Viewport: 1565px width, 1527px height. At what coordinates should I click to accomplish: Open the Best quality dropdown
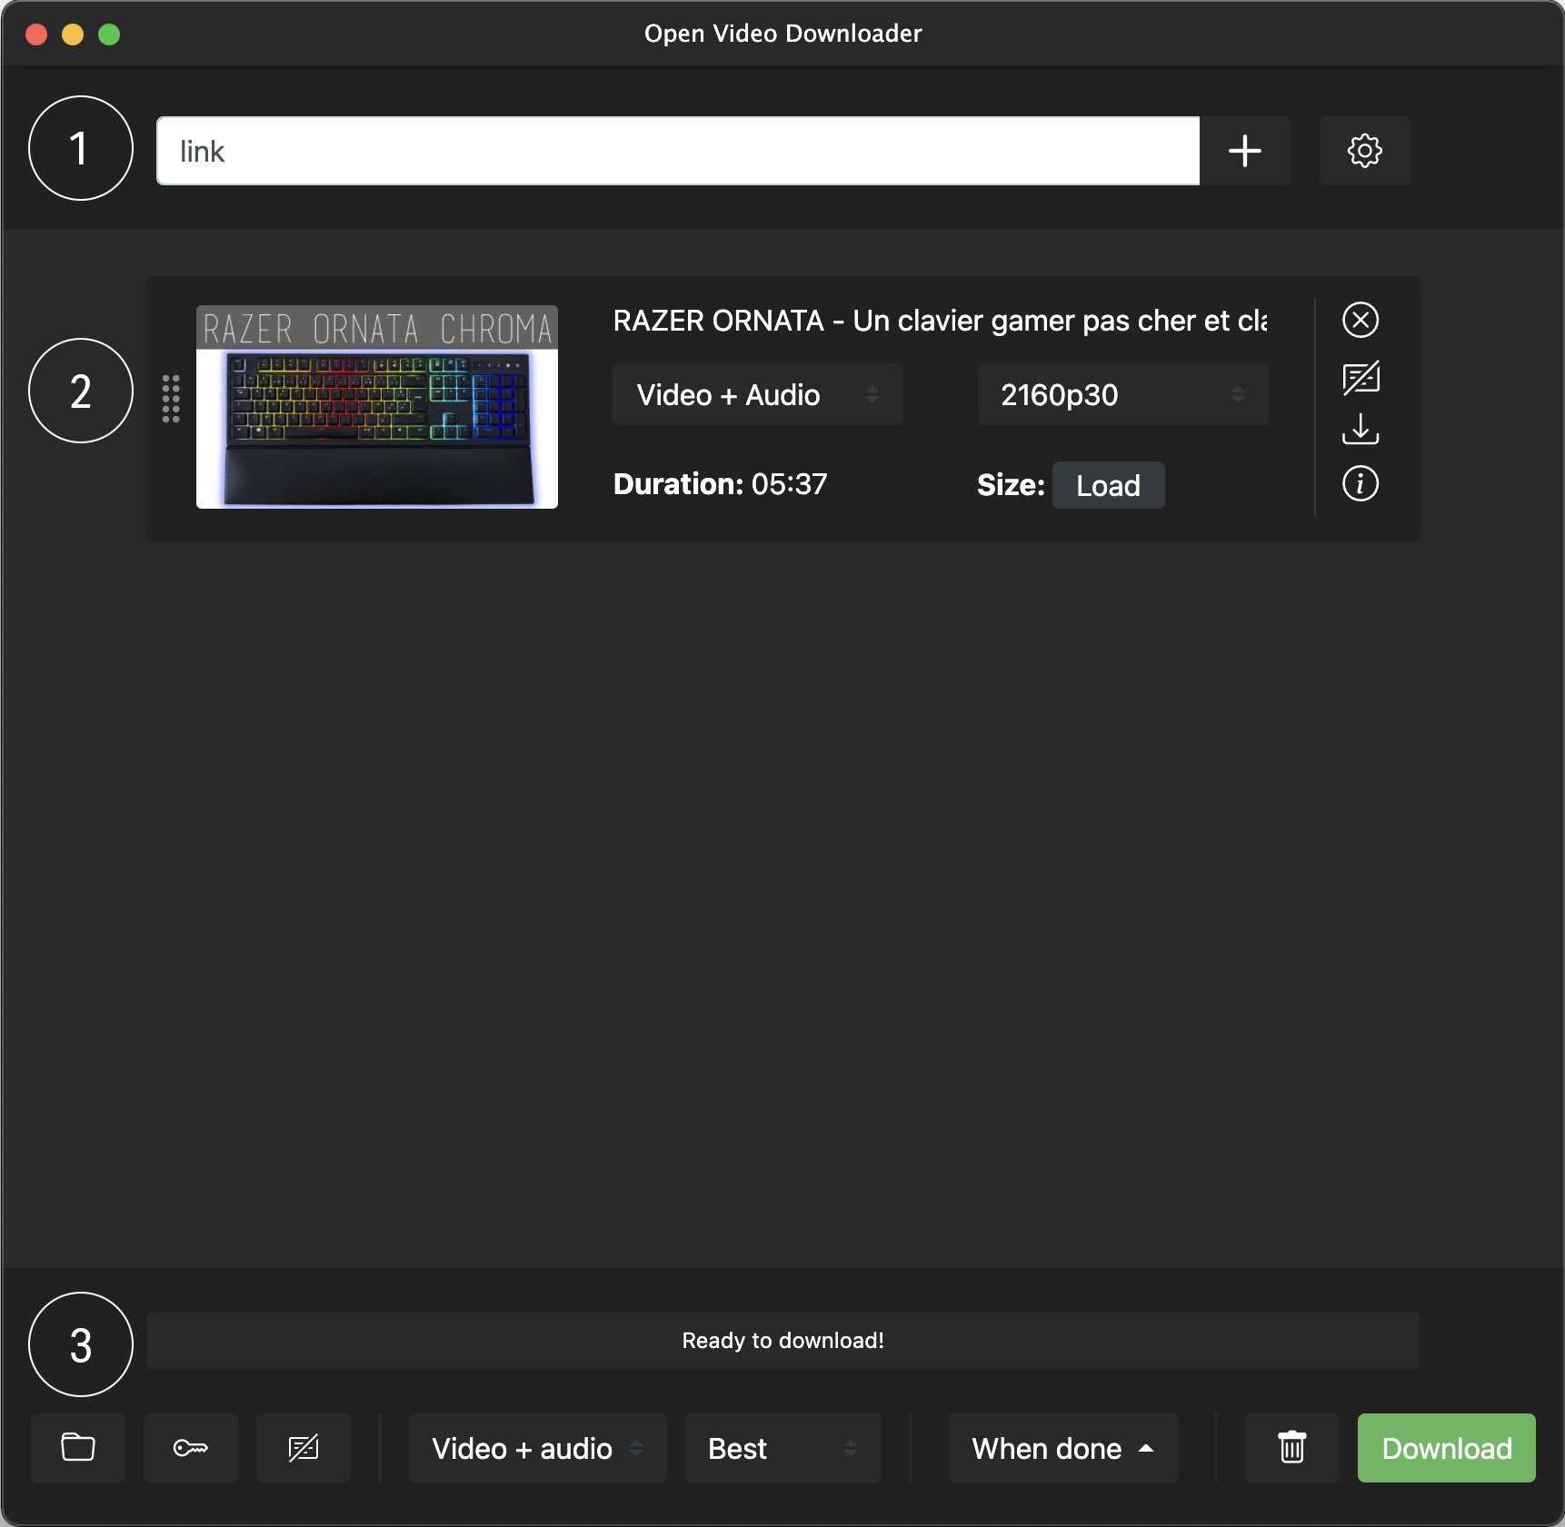pos(782,1447)
